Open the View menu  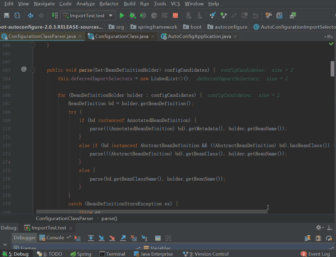24,4
